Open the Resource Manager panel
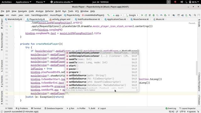The height and width of the screenshot is (113, 201). tap(2, 41)
